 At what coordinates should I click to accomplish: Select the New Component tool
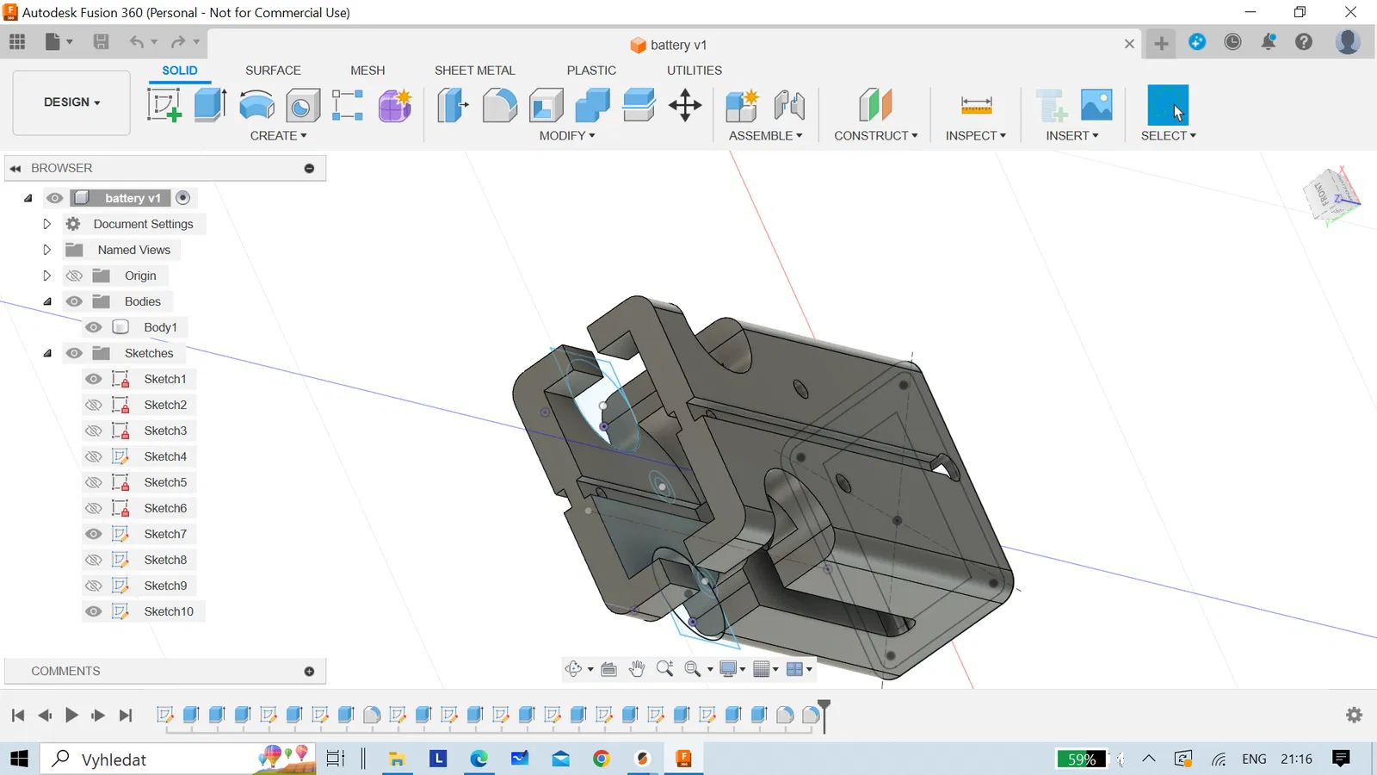click(742, 105)
